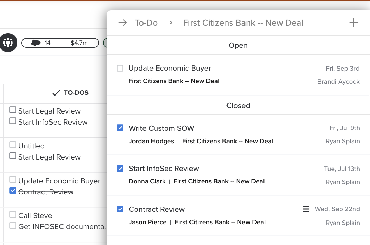Viewport: 370px width, 245px height.
Task: Click the right arrow icon to collapse the To-Do panel
Action: click(x=122, y=22)
